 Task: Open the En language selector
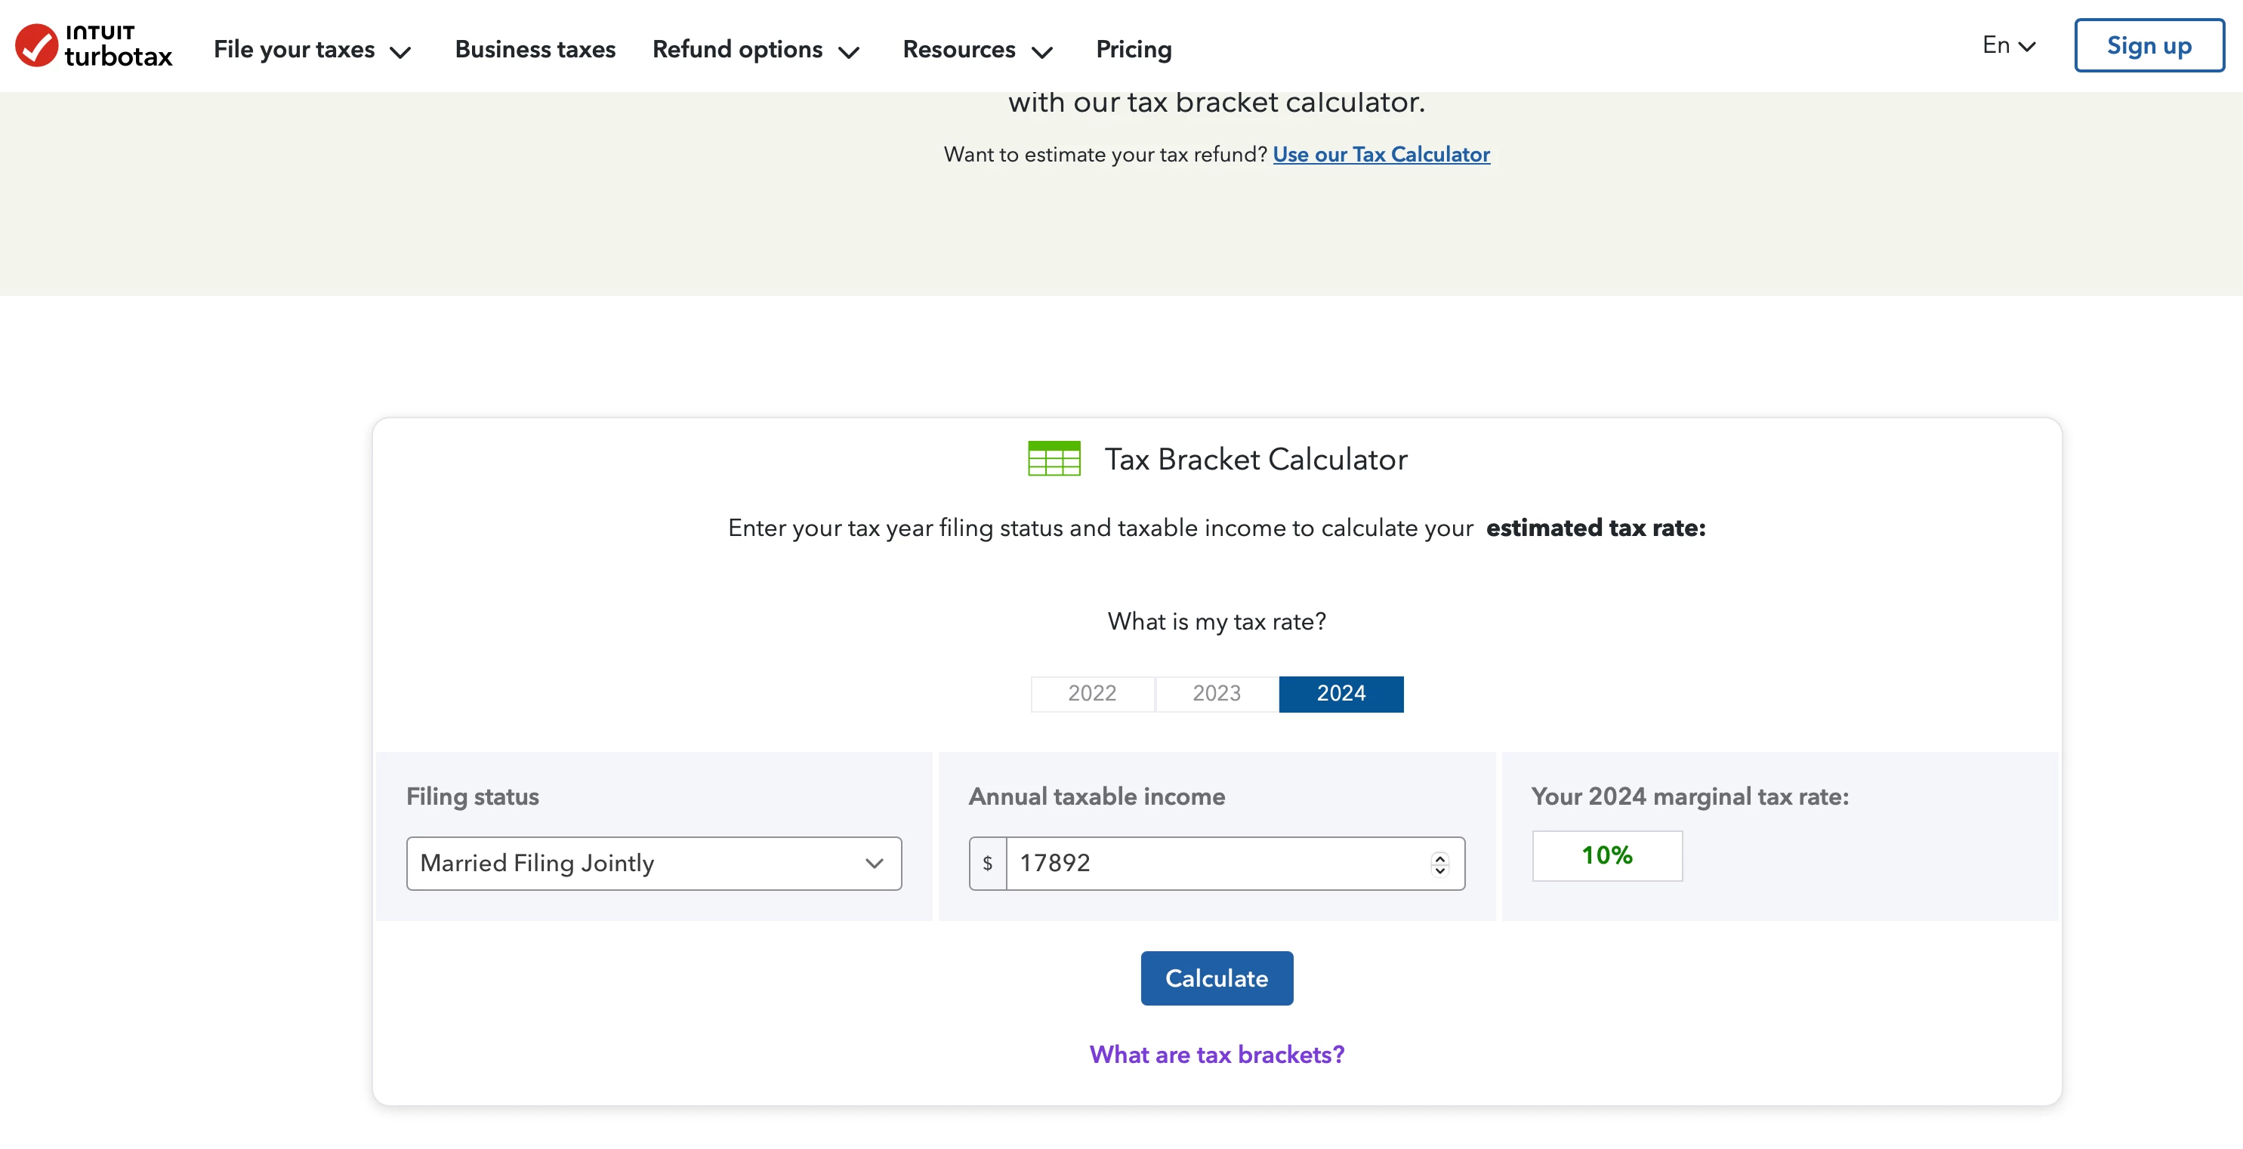point(2008,45)
